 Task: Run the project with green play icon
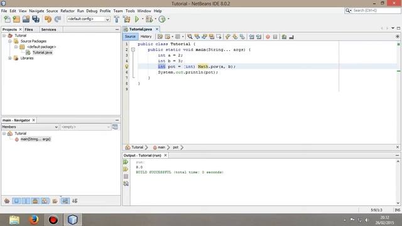coord(137,19)
